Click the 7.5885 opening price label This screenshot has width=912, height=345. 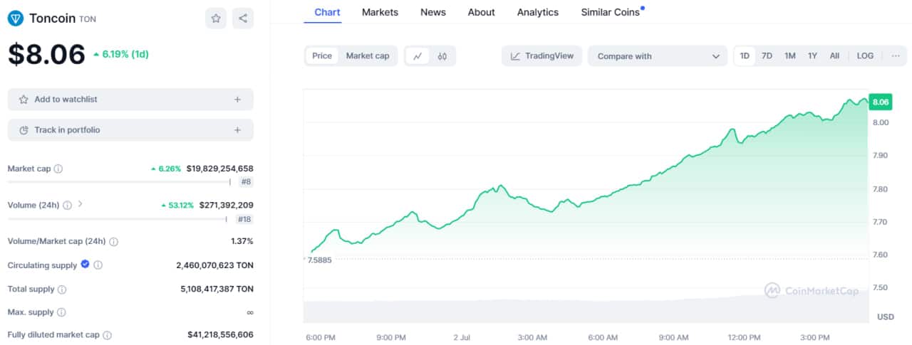point(318,260)
